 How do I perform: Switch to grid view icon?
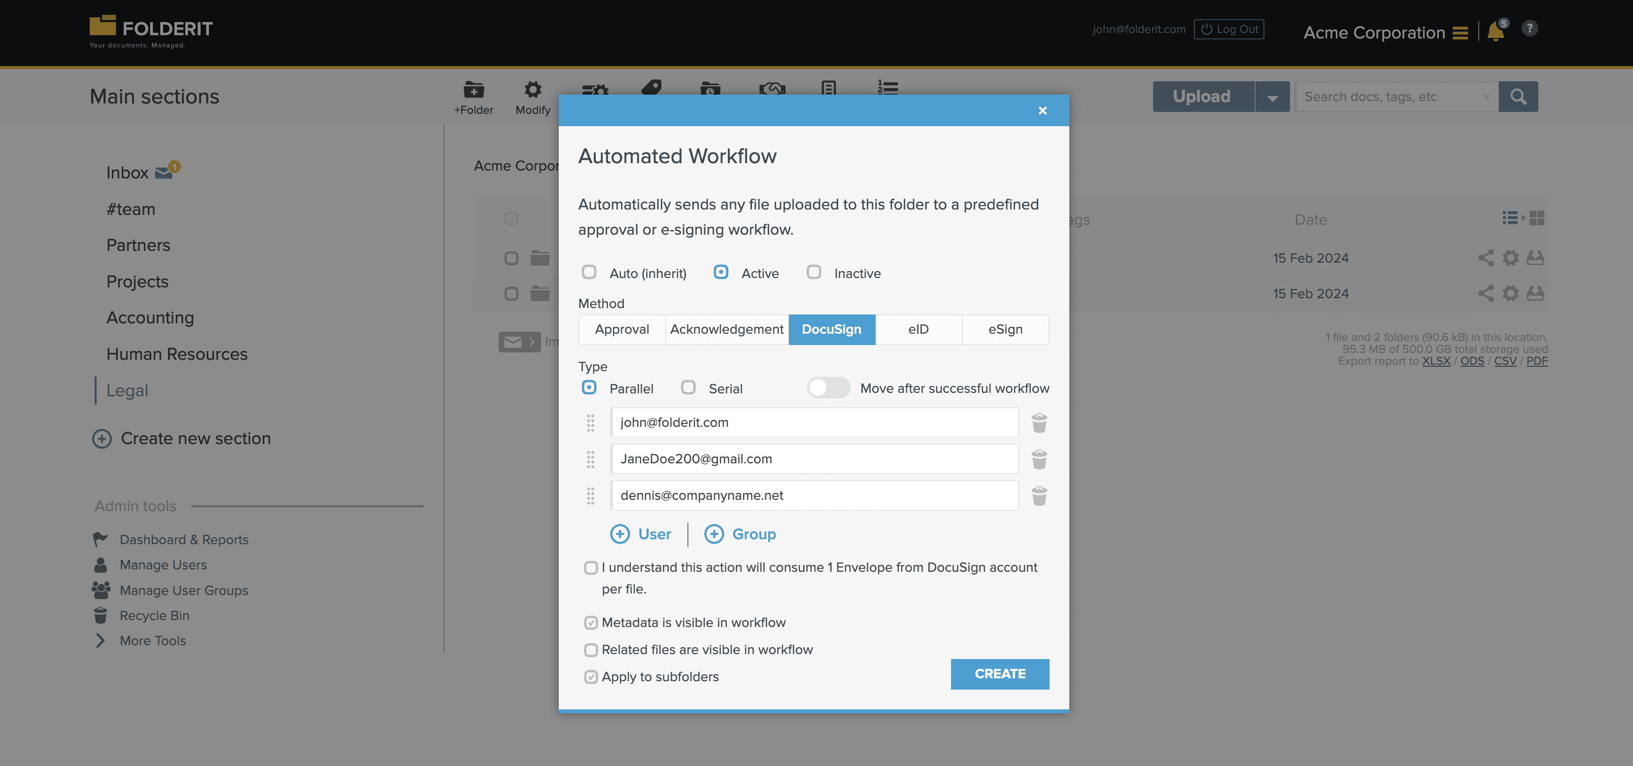(x=1536, y=218)
